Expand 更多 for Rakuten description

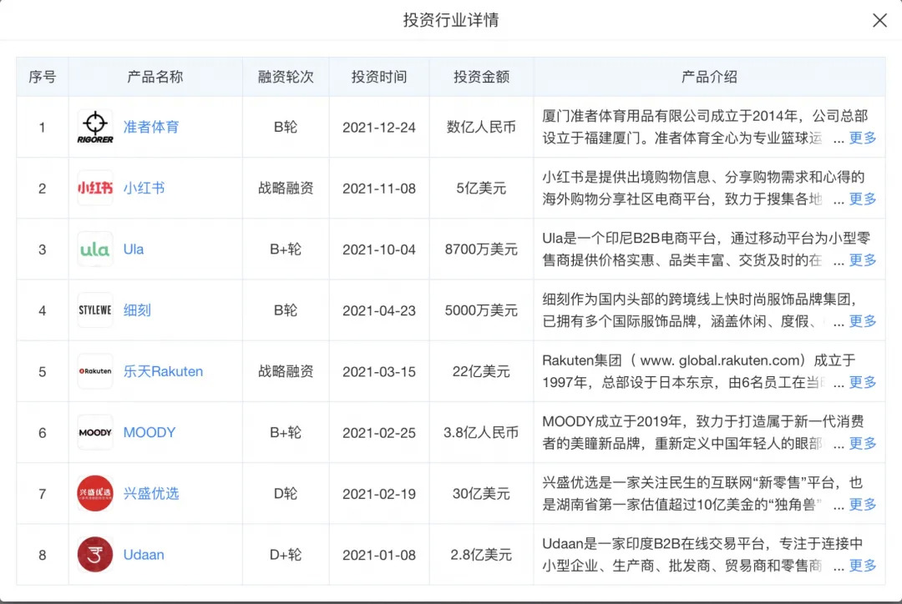(x=862, y=382)
